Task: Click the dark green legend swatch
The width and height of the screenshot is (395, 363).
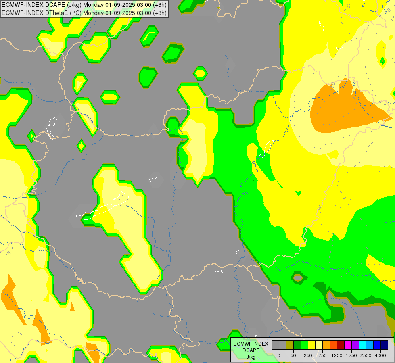Action: [297, 345]
